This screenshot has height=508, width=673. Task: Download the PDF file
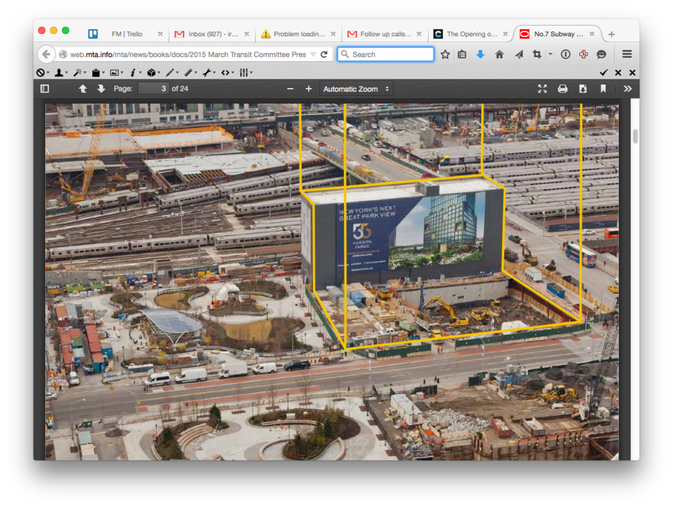(x=583, y=88)
